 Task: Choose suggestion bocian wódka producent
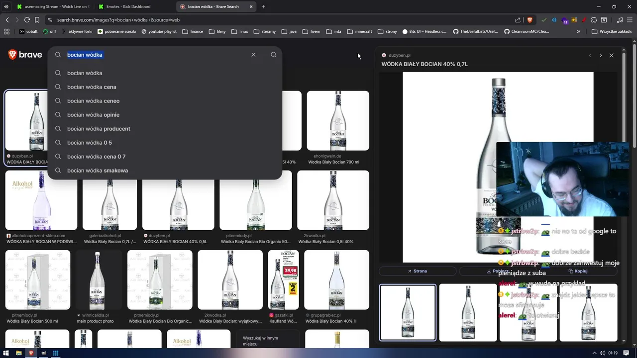click(x=165, y=129)
